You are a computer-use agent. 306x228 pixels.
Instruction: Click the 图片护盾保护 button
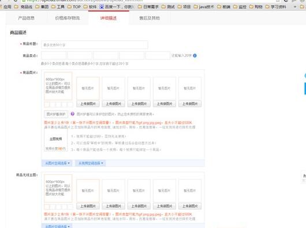(x=56, y=114)
